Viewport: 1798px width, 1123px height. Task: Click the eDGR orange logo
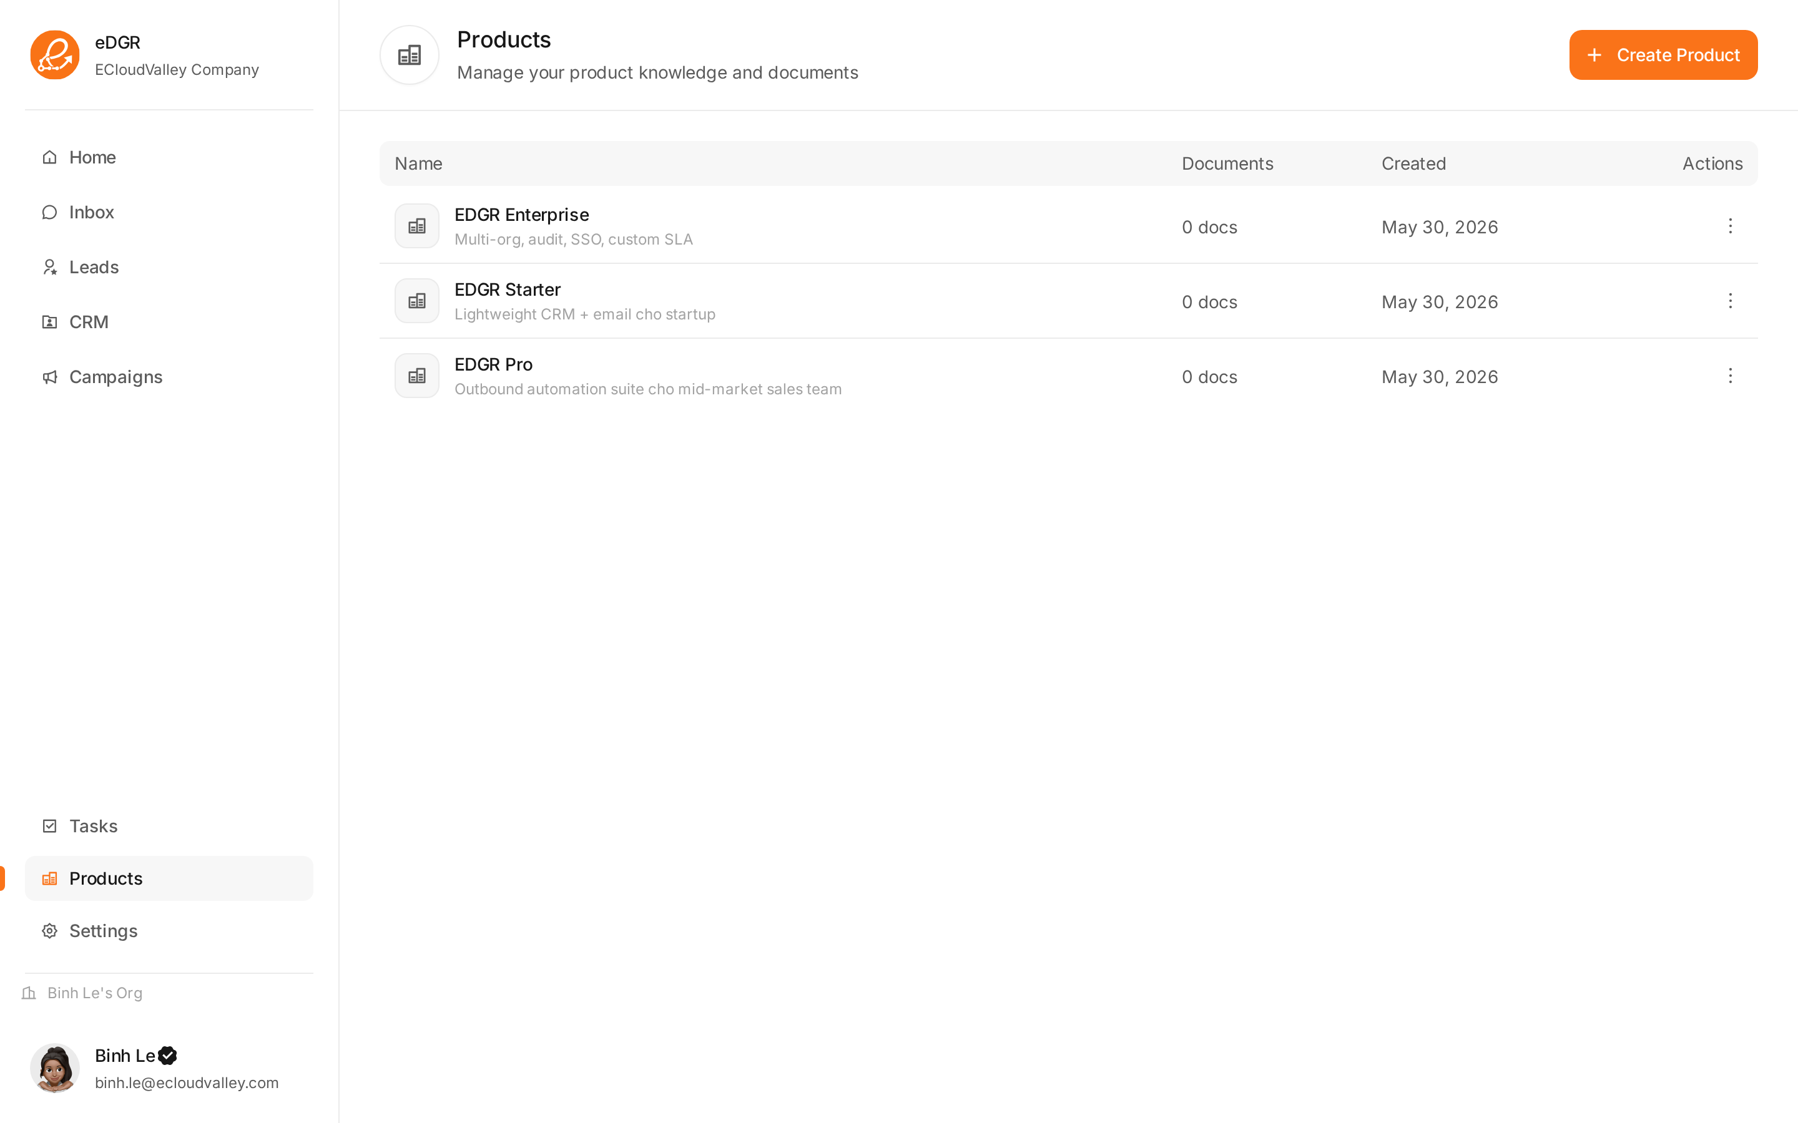[55, 55]
